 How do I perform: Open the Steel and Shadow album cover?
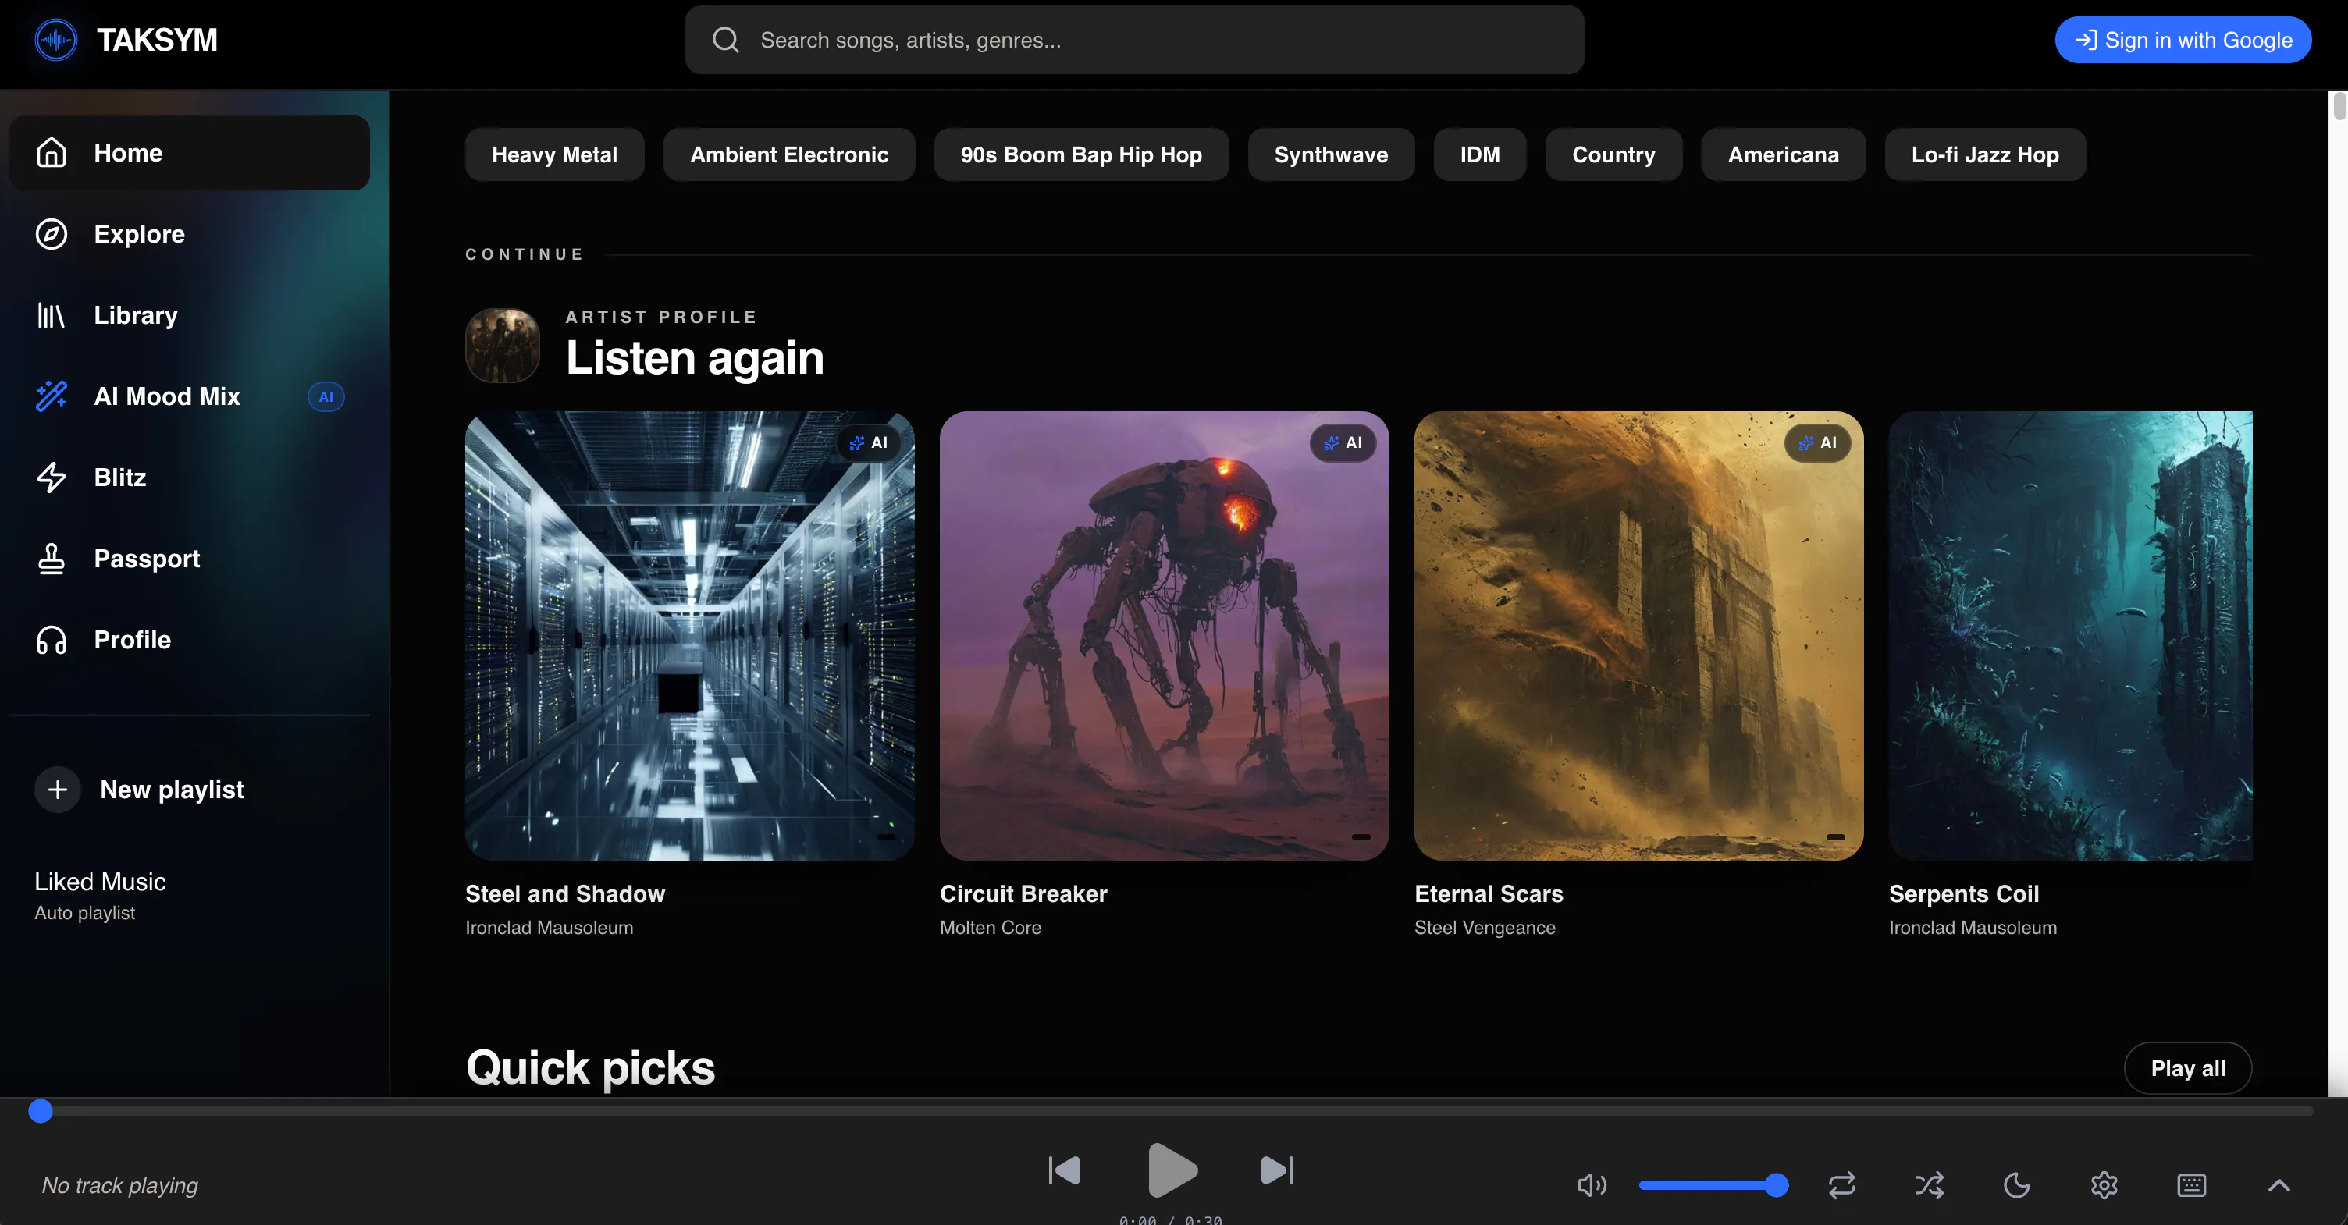click(690, 636)
